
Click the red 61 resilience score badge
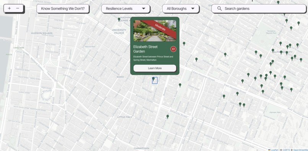tap(173, 49)
